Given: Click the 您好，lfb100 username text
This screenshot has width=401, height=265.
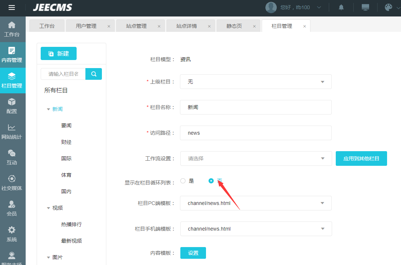Looking at the screenshot, I should pos(295,7).
